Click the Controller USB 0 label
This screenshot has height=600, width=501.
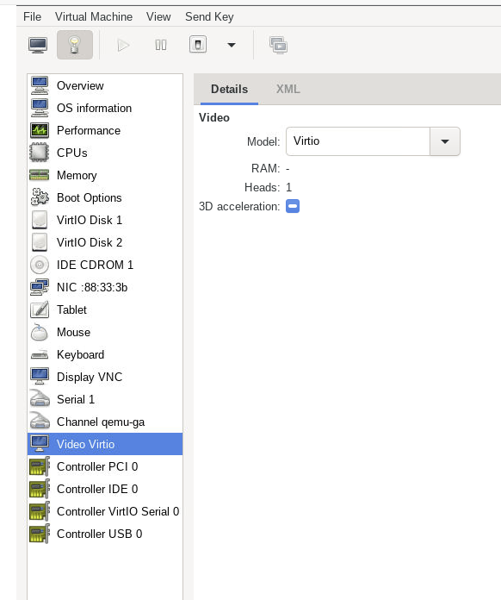(100, 534)
